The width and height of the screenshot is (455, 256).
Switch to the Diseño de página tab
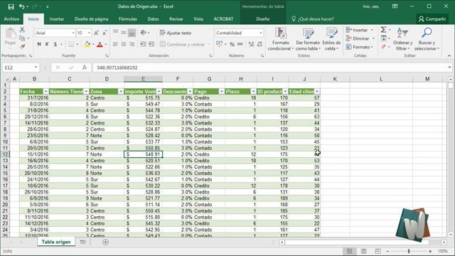[x=91, y=19]
